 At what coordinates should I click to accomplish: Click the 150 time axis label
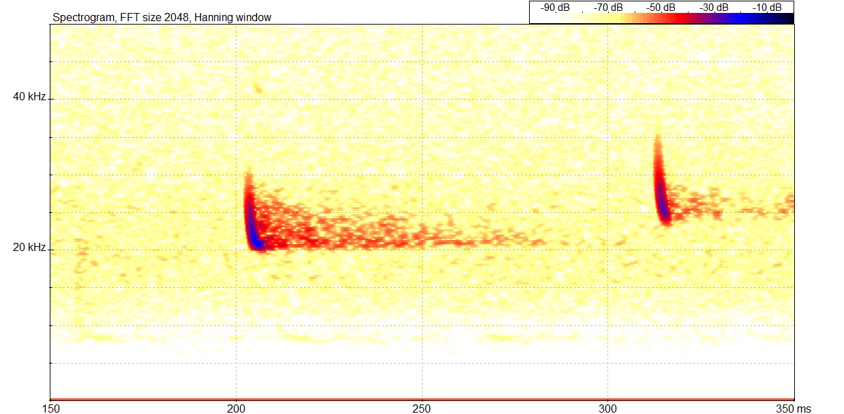[x=50, y=408]
